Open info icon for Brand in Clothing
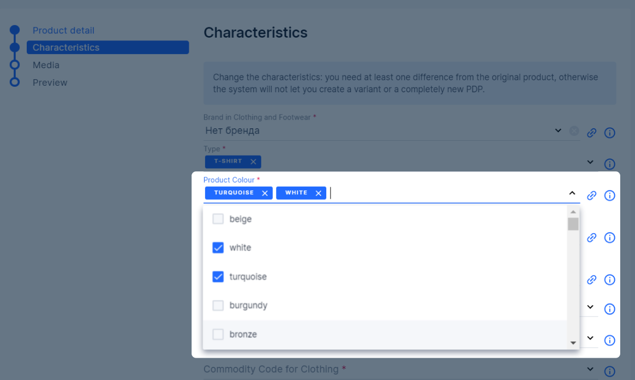The width and height of the screenshot is (635, 380). click(x=609, y=133)
